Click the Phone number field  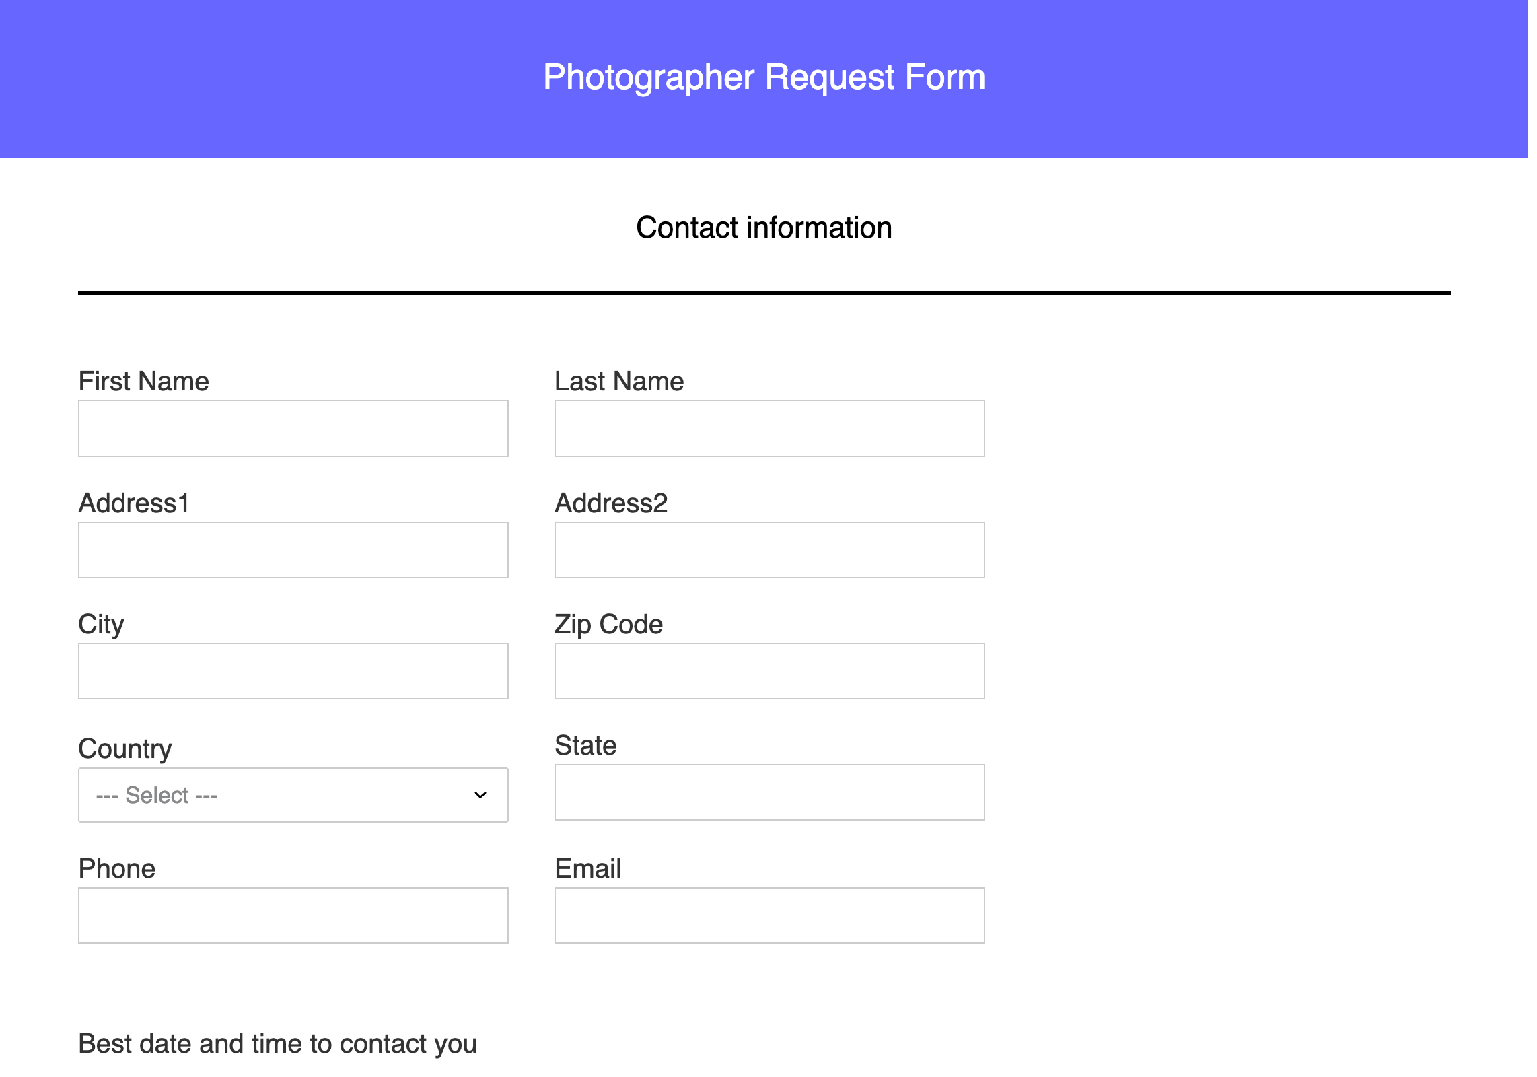pyautogui.click(x=293, y=915)
